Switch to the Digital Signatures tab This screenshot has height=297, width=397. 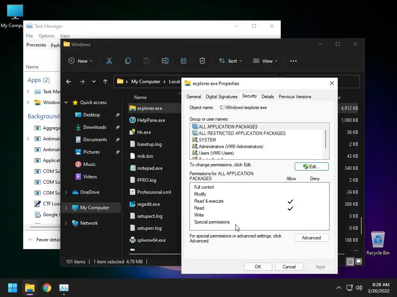tap(221, 96)
